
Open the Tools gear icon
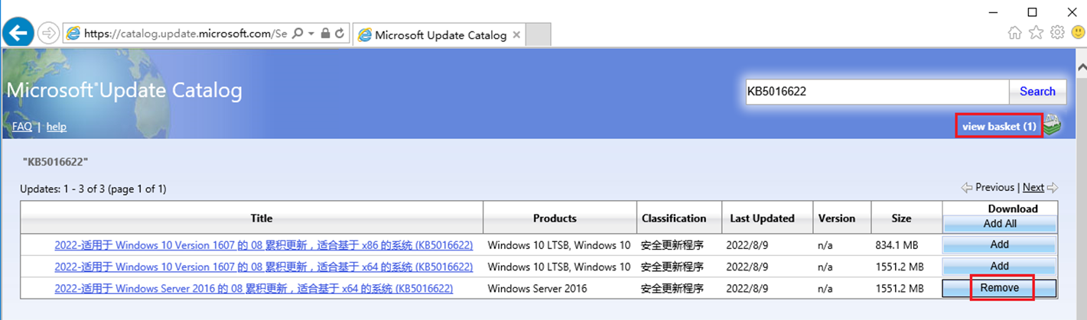click(1057, 33)
